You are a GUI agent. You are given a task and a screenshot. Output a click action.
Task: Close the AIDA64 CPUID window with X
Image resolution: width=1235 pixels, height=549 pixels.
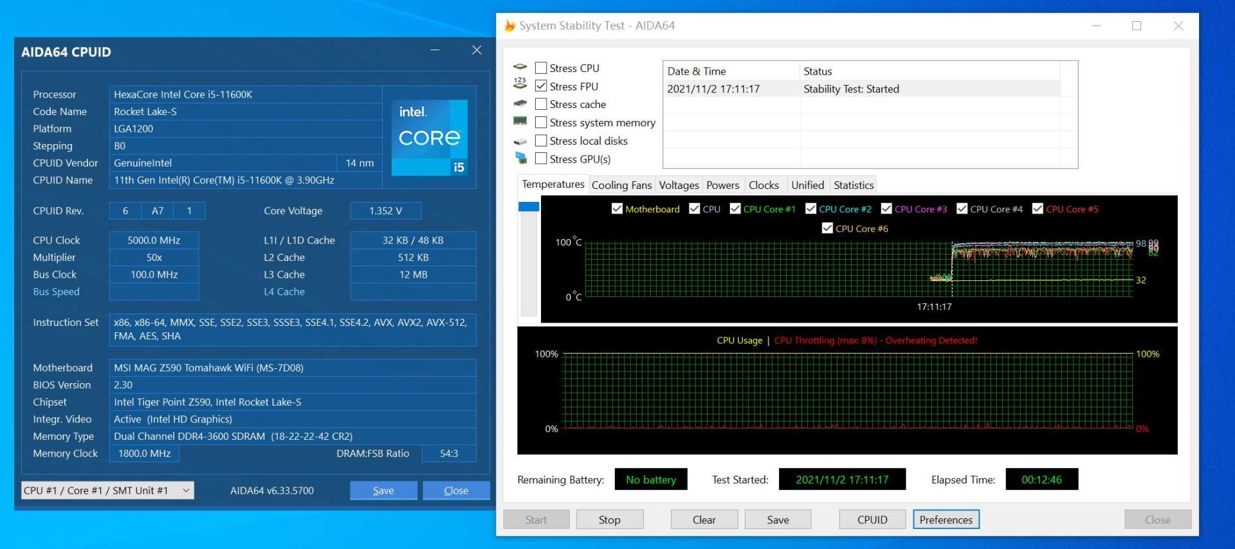click(x=477, y=50)
